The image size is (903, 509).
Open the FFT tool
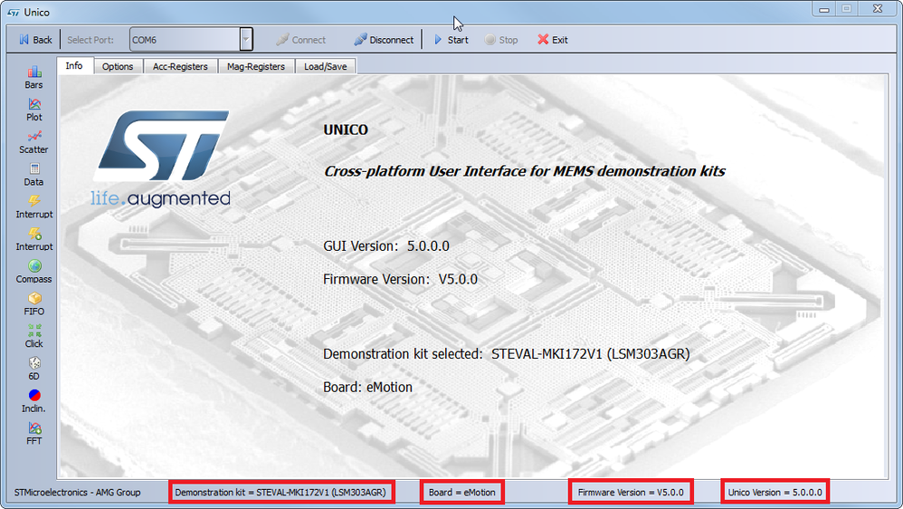coord(33,434)
